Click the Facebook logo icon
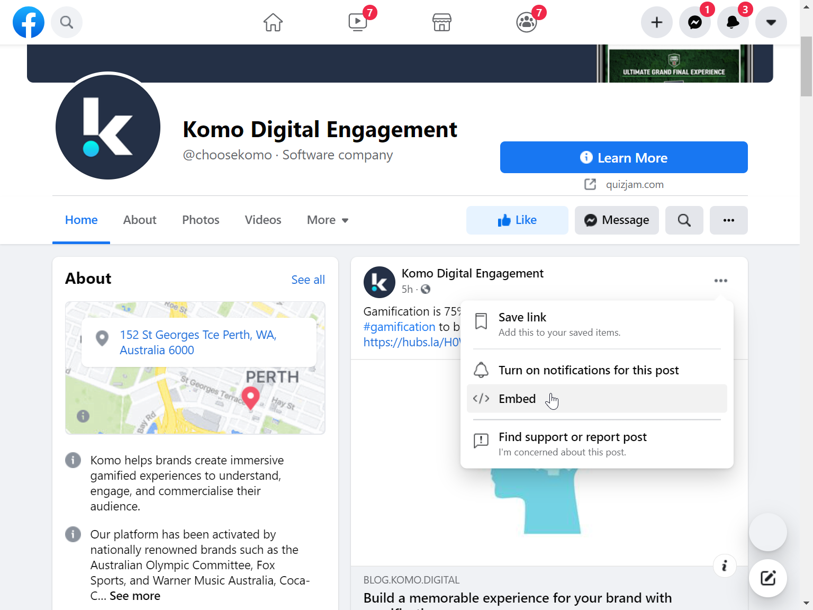813x610 pixels. [29, 22]
